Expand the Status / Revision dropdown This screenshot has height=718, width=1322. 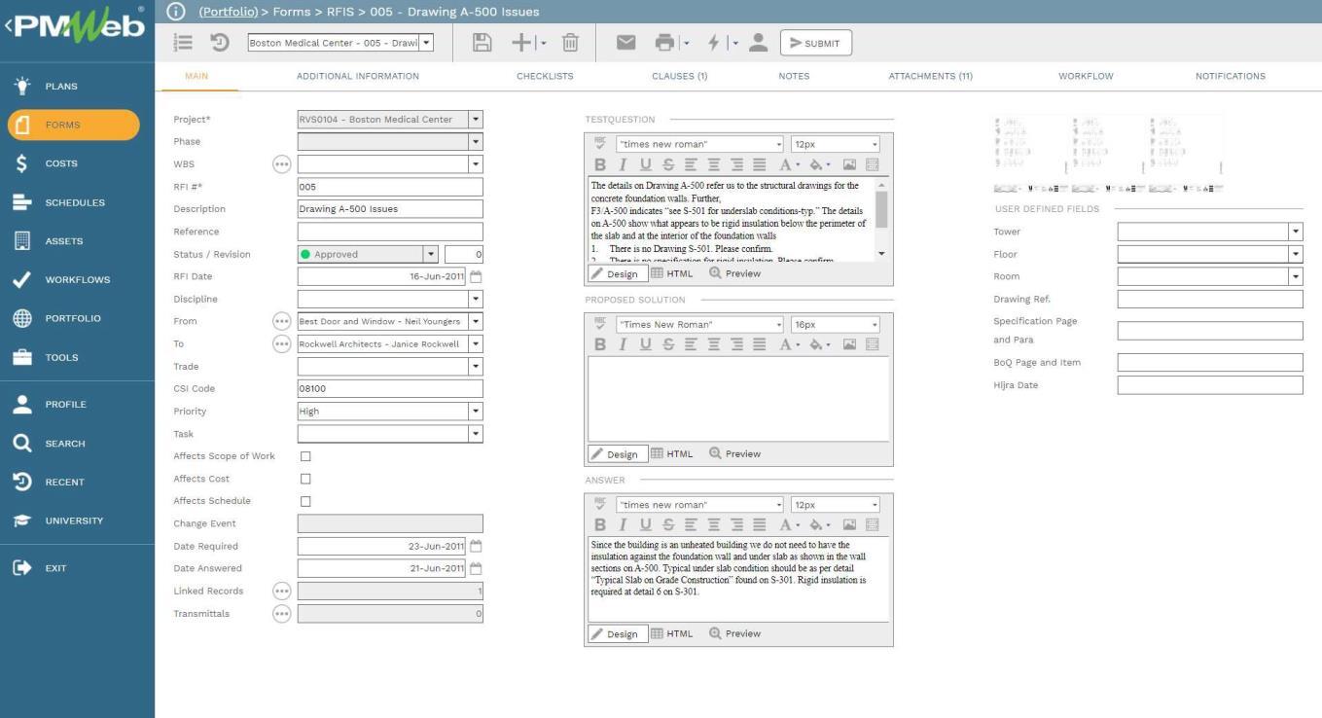pyautogui.click(x=431, y=254)
